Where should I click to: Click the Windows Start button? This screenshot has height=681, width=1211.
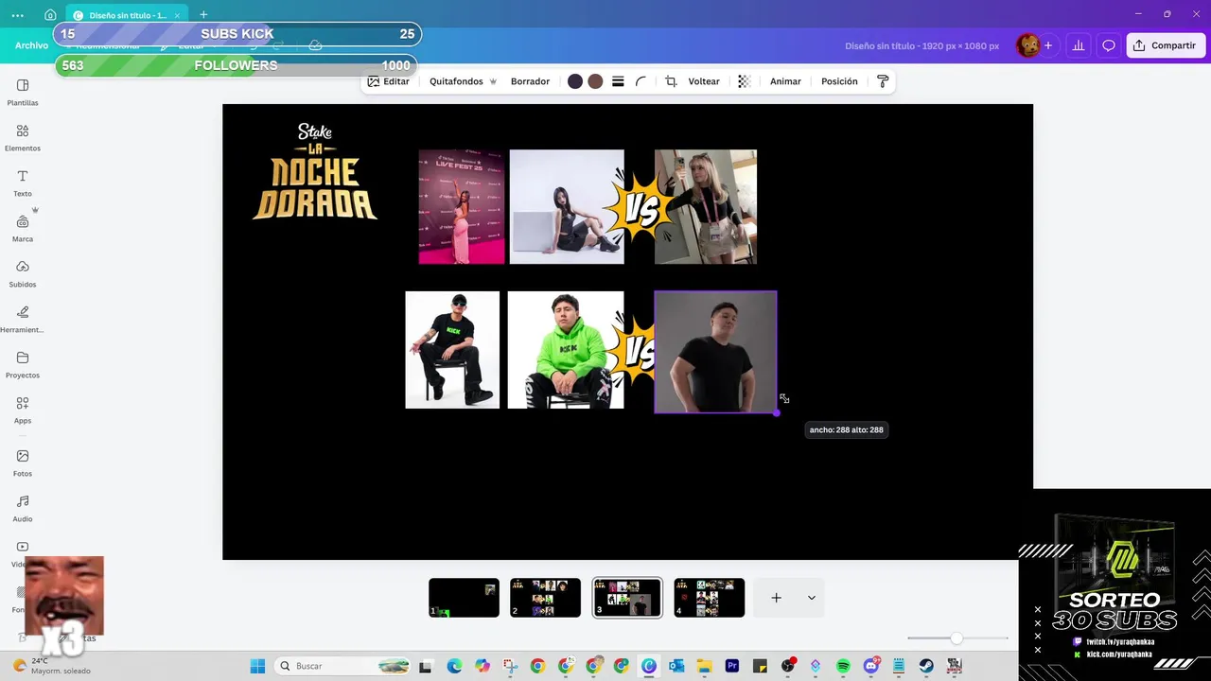257,666
